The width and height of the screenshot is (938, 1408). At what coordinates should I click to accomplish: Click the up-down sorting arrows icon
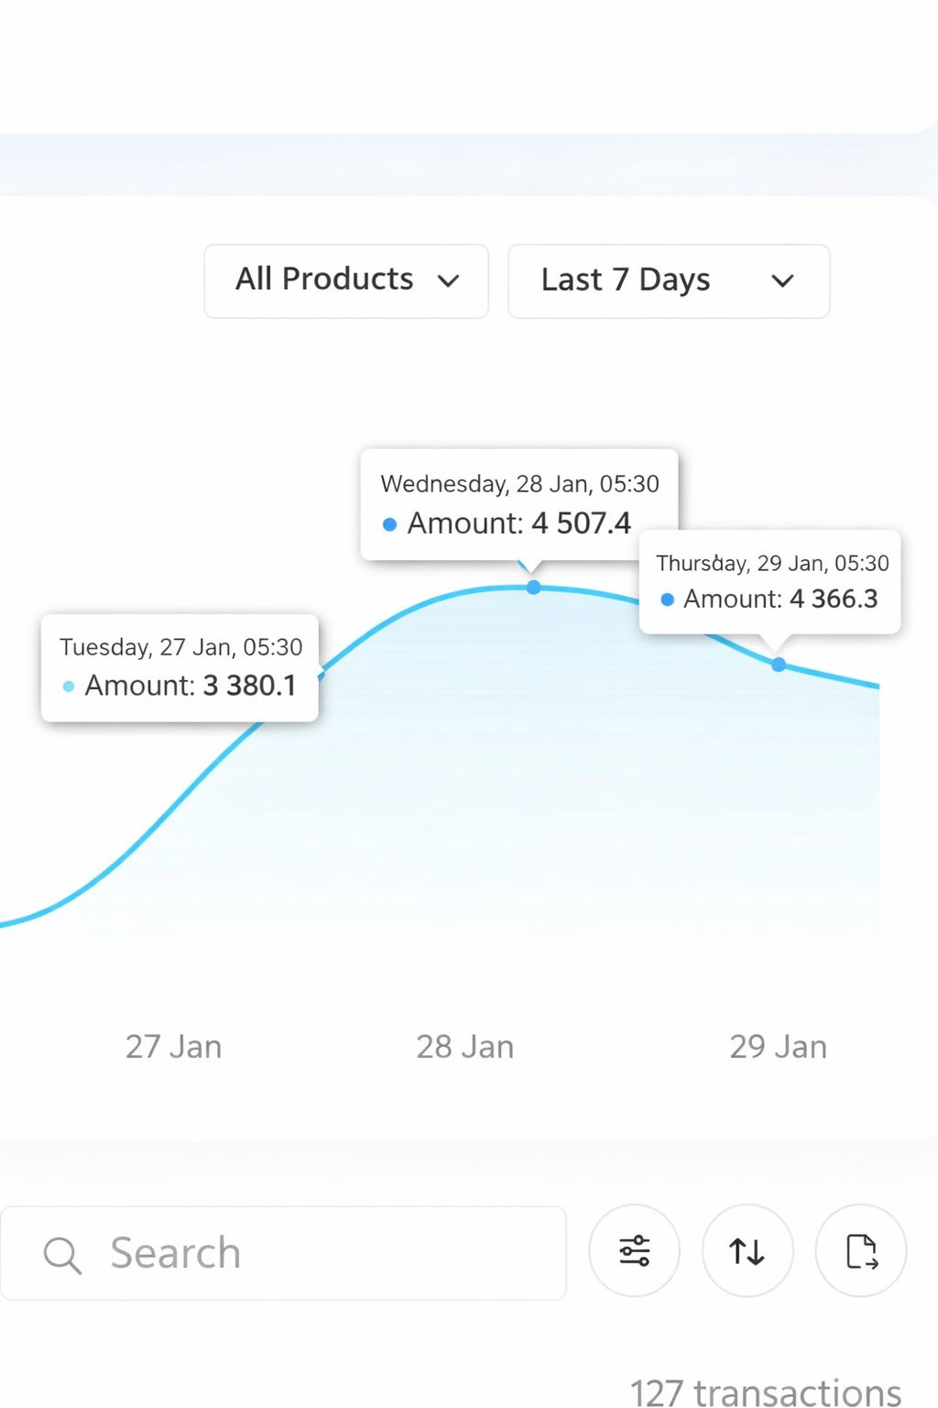[747, 1250]
